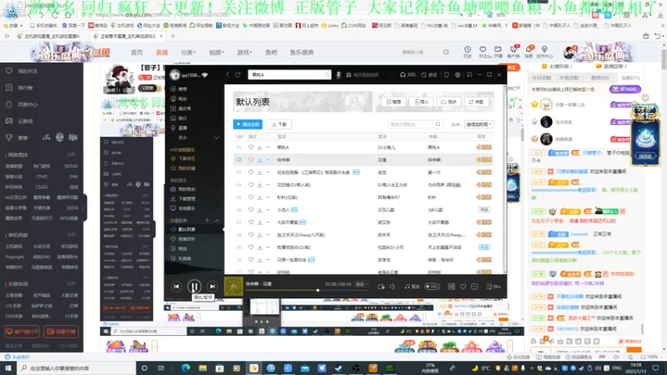Collapse the Douyu left sidebar handle
This screenshot has width=667, height=375.
pos(84,207)
